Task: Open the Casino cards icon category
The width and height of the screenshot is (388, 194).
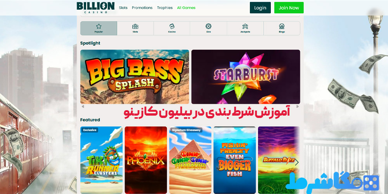Action: click(172, 28)
